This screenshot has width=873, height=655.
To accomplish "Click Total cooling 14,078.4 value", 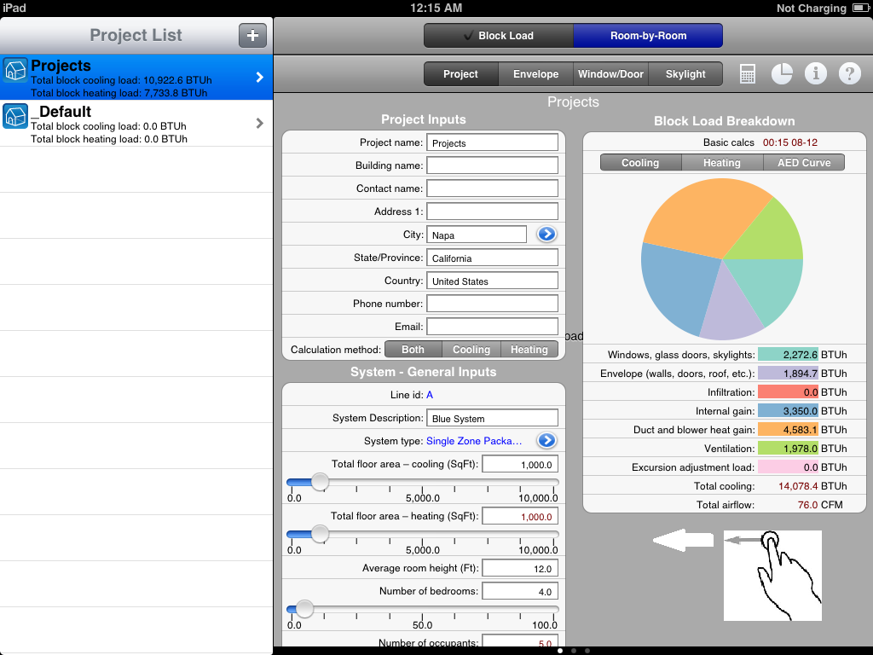I will (798, 486).
